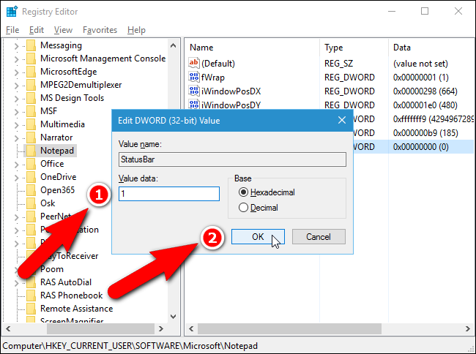Expand the Messaging tree node
The height and width of the screenshot is (354, 476).
[x=16, y=46]
